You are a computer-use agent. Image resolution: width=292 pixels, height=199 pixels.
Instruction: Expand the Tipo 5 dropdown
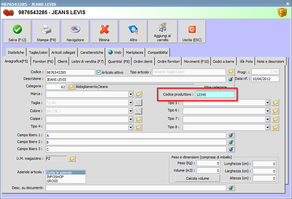coord(268,103)
